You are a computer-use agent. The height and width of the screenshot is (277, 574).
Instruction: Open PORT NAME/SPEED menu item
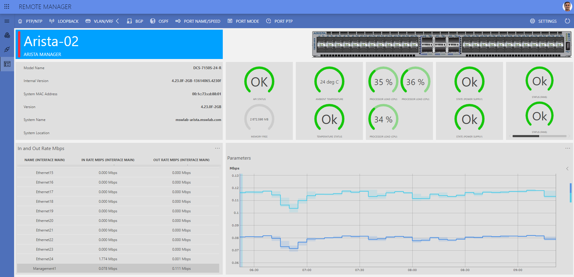pos(198,21)
